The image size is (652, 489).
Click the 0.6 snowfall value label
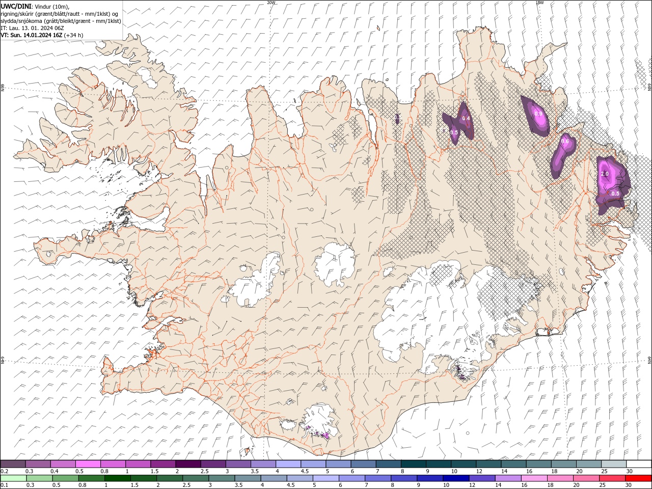[565, 142]
